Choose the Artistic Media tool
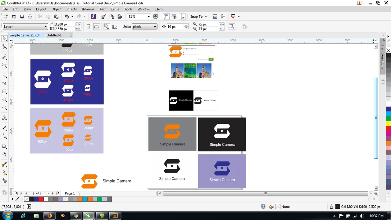Screen dimensions: 391x220 point(4,83)
